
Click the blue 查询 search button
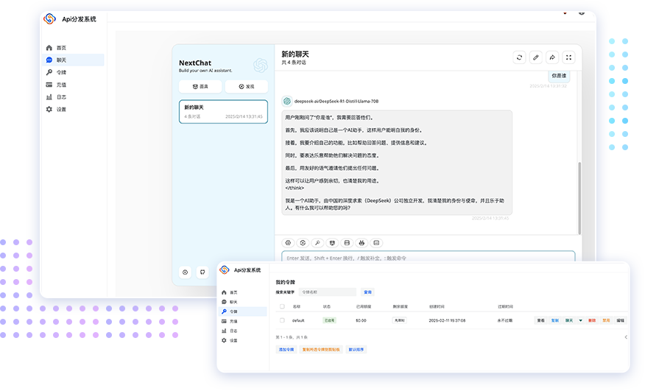(368, 292)
